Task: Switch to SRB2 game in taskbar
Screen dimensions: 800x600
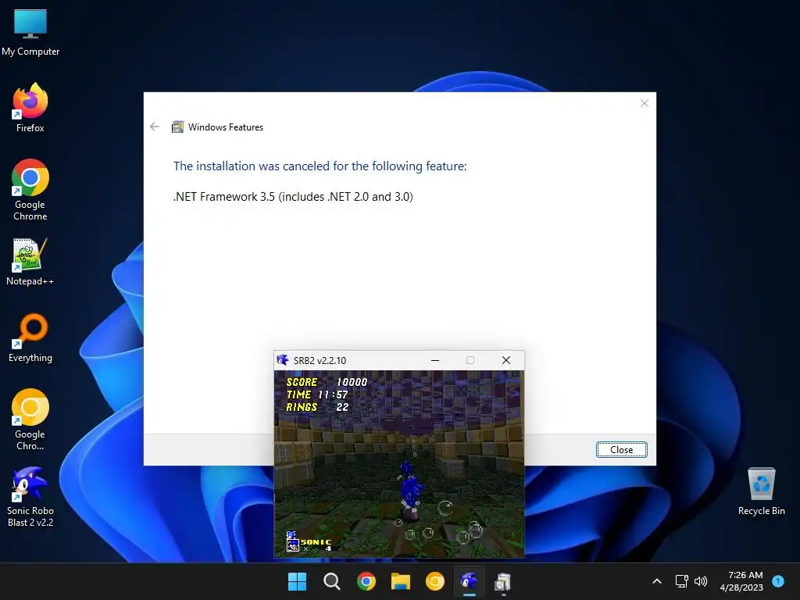Action: (x=470, y=581)
